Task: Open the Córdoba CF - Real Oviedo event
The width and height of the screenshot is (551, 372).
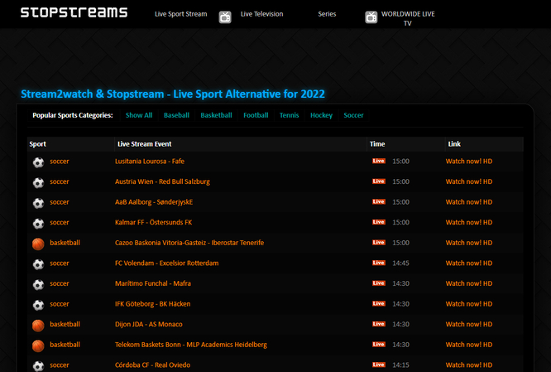Action: point(152,365)
